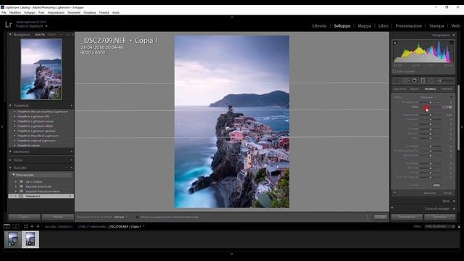Hide left panels using left edge arrow
Image resolution: width=464 pixels, height=261 pixels.
(2, 127)
